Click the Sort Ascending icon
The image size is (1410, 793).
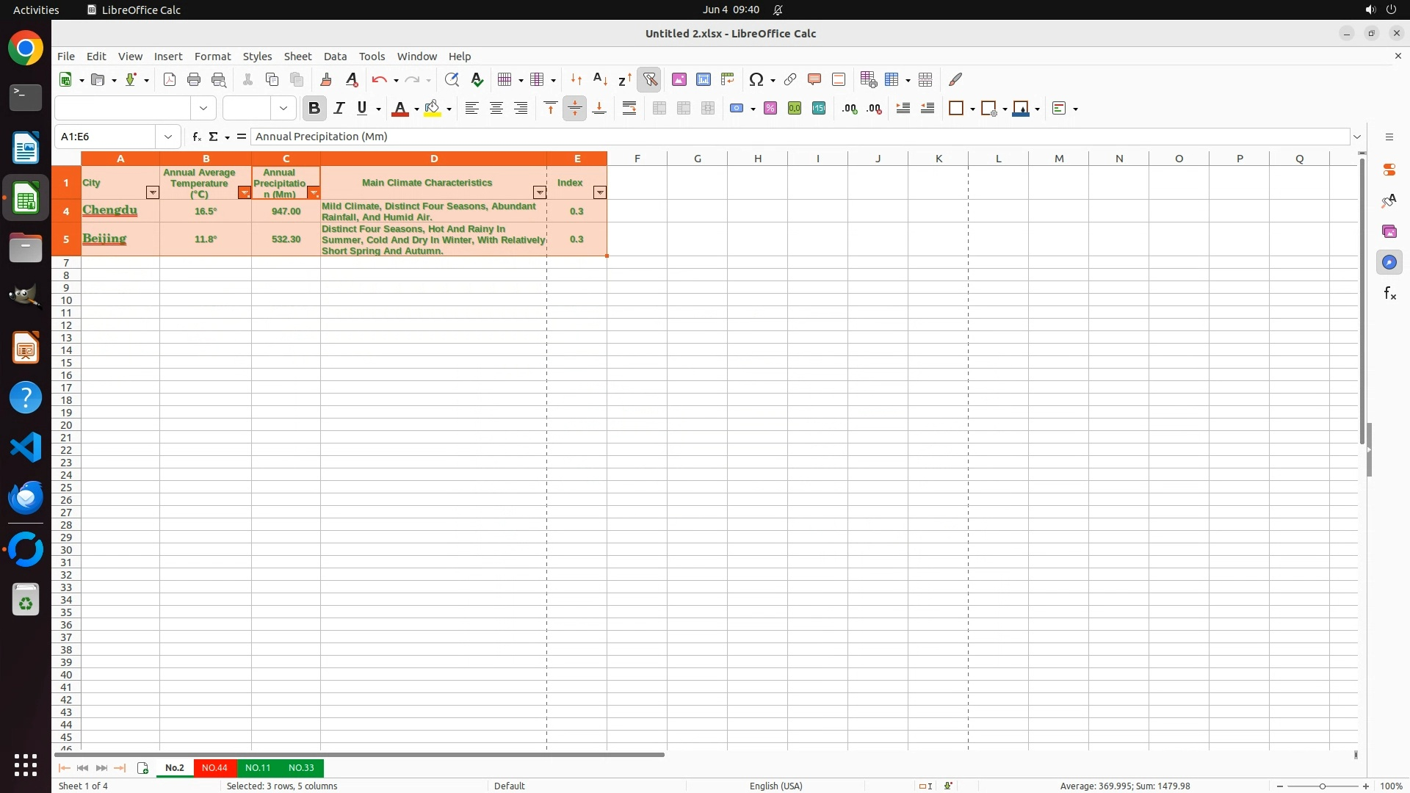(x=600, y=79)
